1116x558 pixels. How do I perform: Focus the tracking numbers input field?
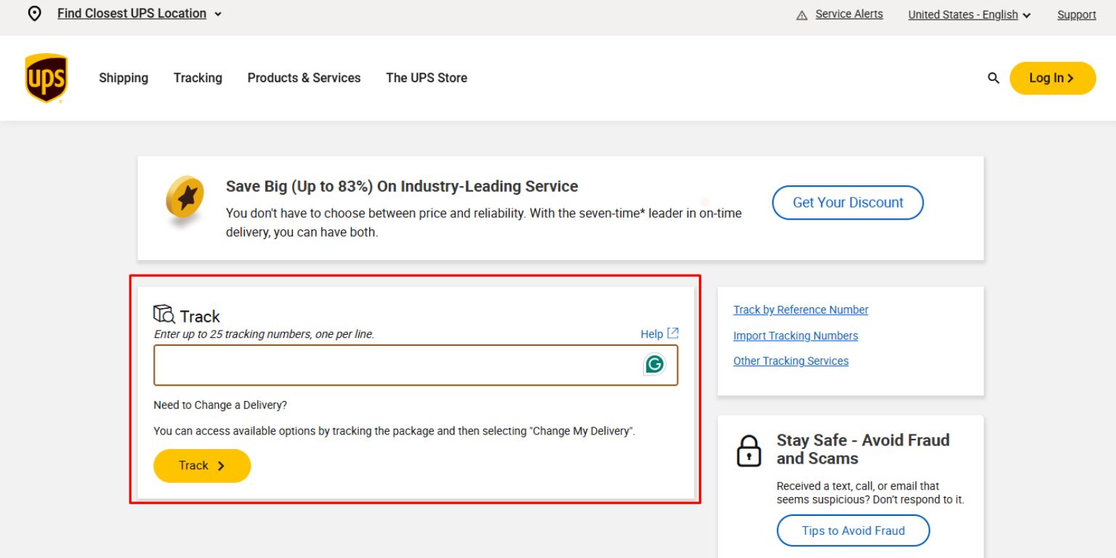click(x=416, y=365)
